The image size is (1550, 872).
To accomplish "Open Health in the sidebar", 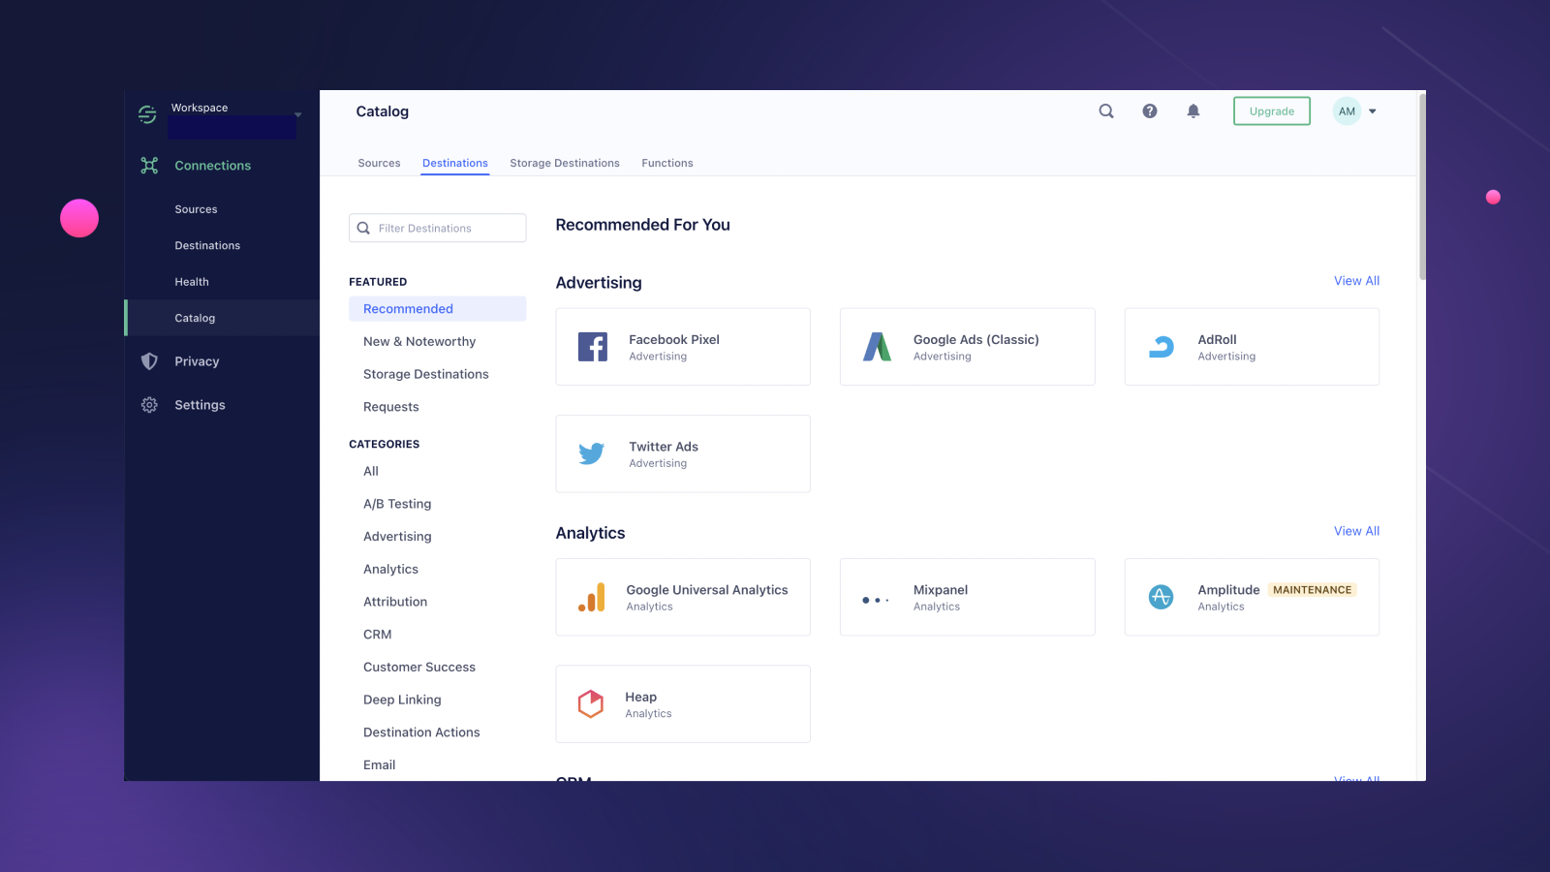I will [x=192, y=282].
